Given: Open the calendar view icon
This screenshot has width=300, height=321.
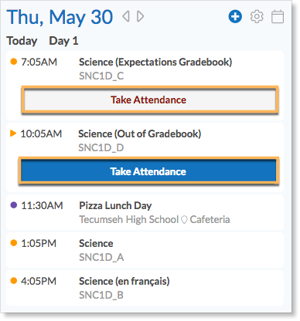Looking at the screenshot, I should pyautogui.click(x=278, y=17).
